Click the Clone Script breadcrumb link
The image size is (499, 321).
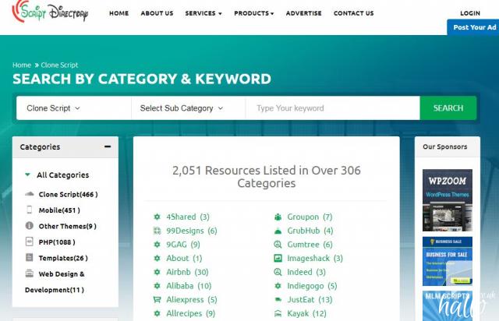[x=59, y=65]
